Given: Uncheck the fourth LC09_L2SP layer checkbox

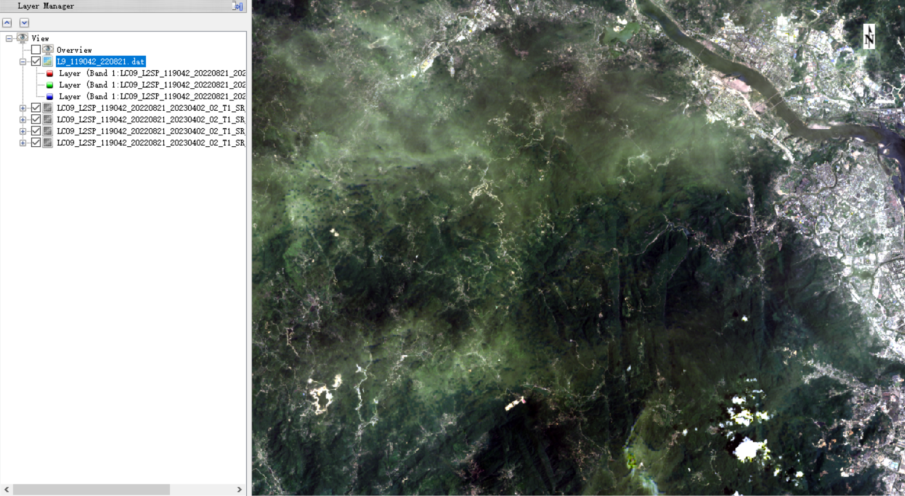Looking at the screenshot, I should tap(36, 143).
